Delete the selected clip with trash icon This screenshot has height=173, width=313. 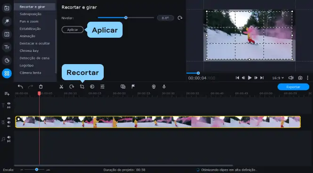pyautogui.click(x=41, y=87)
